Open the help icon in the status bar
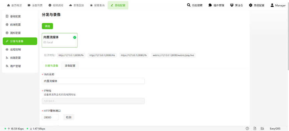This screenshot has height=131, width=289. tap(247, 129)
